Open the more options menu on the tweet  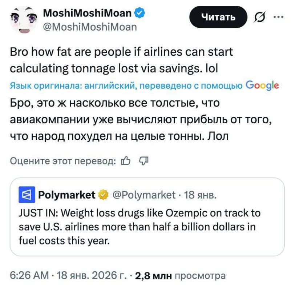pyautogui.click(x=278, y=16)
